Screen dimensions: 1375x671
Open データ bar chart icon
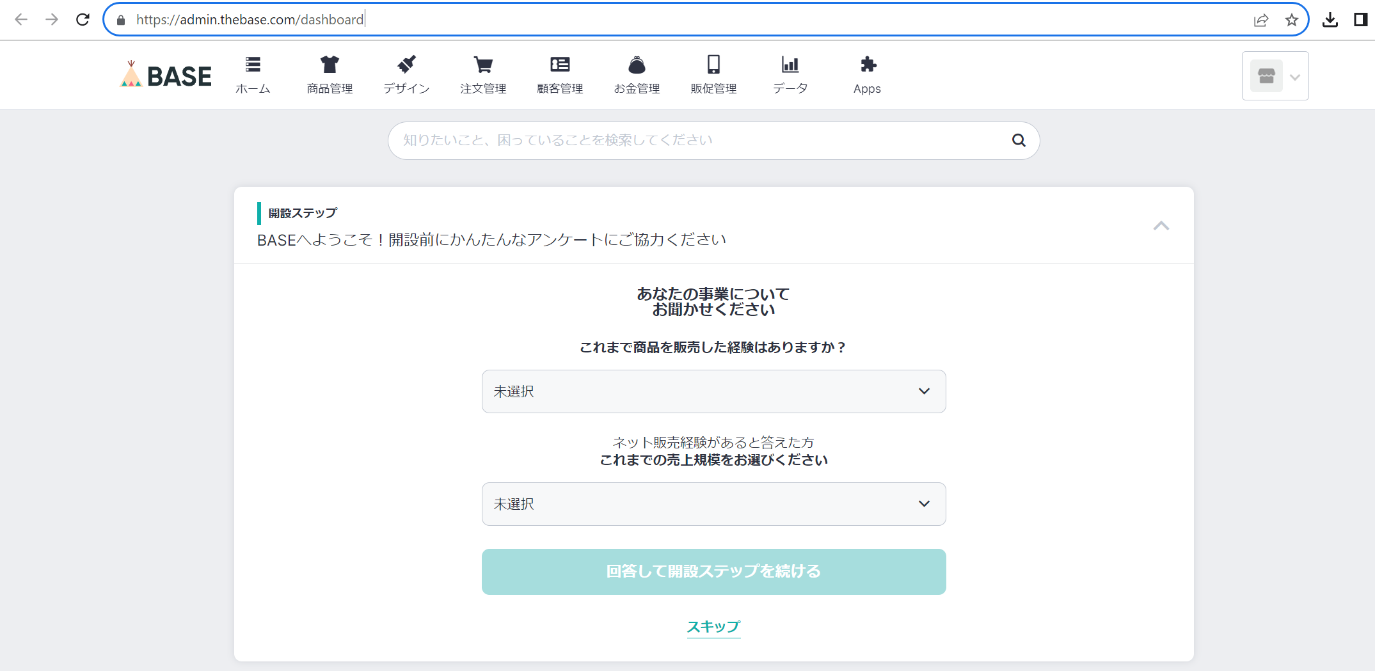790,65
